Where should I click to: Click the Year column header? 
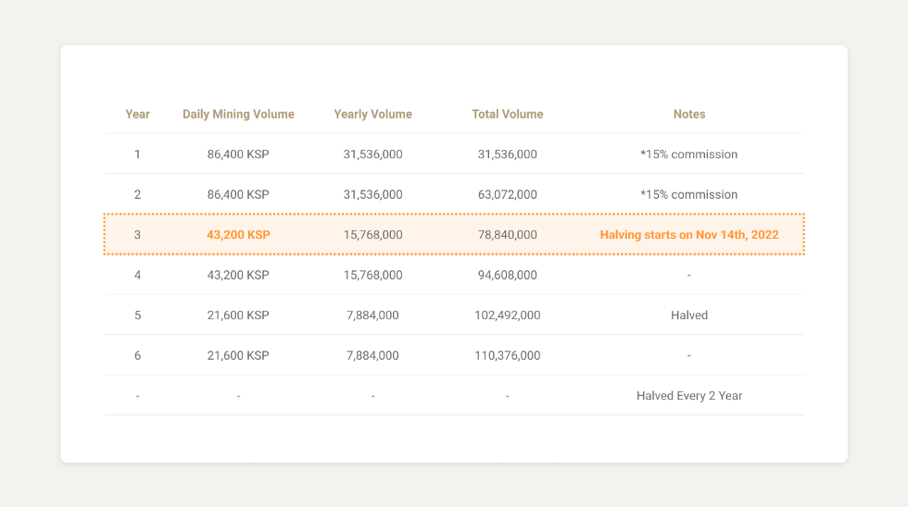137,115
